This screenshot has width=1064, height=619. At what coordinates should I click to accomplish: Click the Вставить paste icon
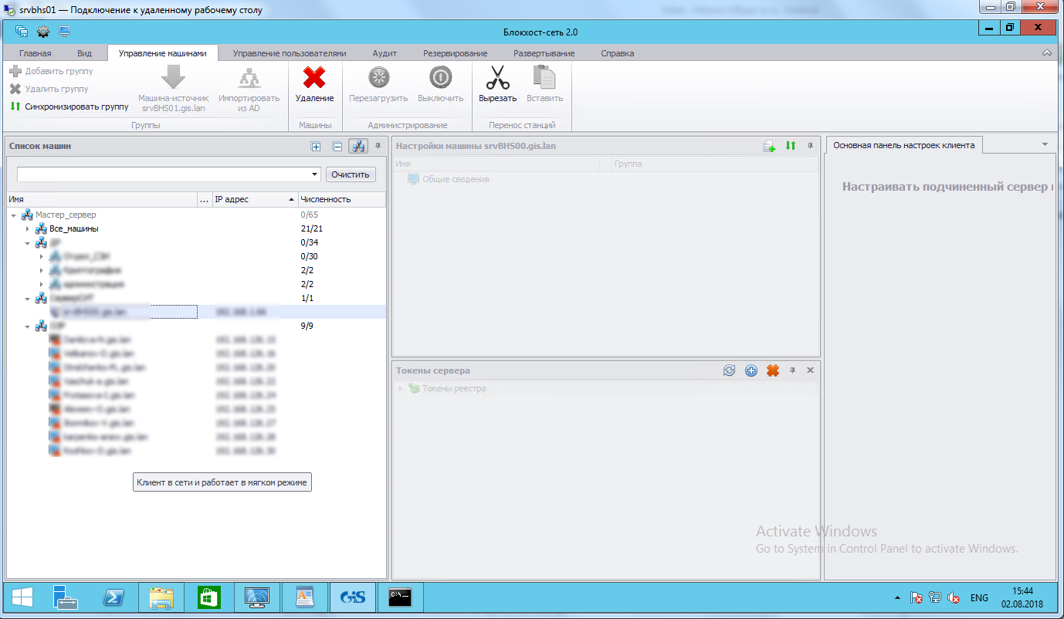tap(544, 78)
